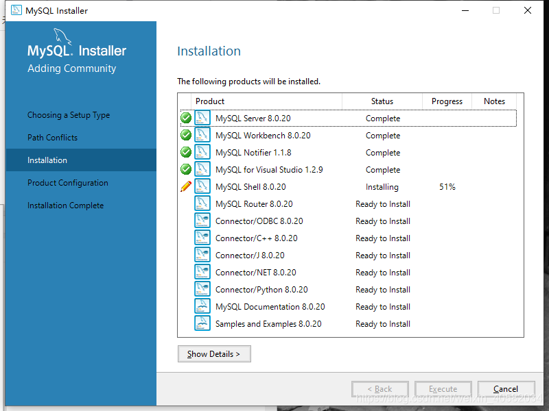Click the MySQL Server 8.0.20 product icon
The width and height of the screenshot is (549, 411).
tap(202, 118)
